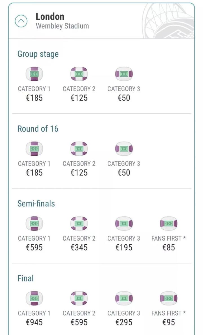Click Final Fans First stadium icon
203x335 pixels.
click(169, 299)
